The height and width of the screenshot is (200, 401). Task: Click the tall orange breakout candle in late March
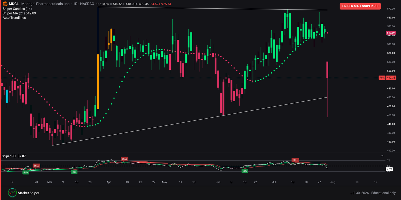(98, 81)
